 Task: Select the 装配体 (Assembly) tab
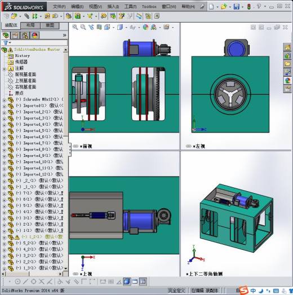pos(11,25)
